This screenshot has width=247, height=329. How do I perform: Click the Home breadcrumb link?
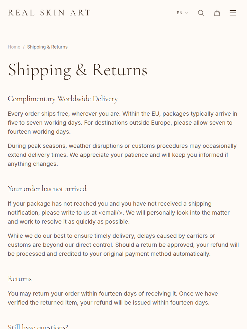[x=14, y=47]
